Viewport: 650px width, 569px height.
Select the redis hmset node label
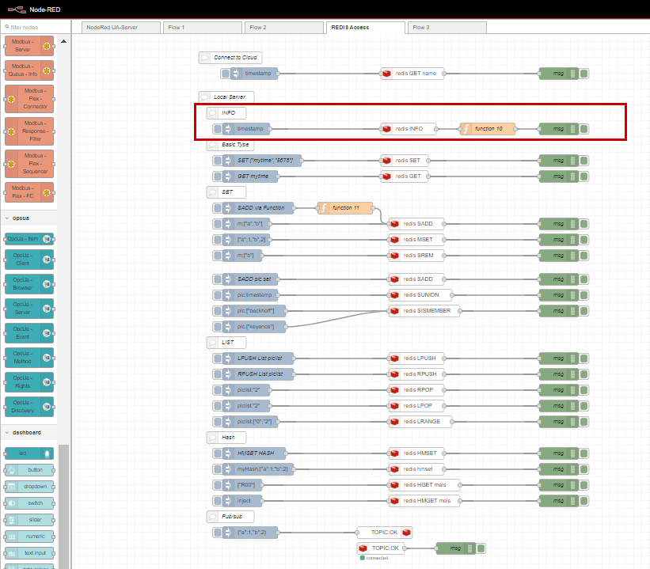[x=418, y=469]
